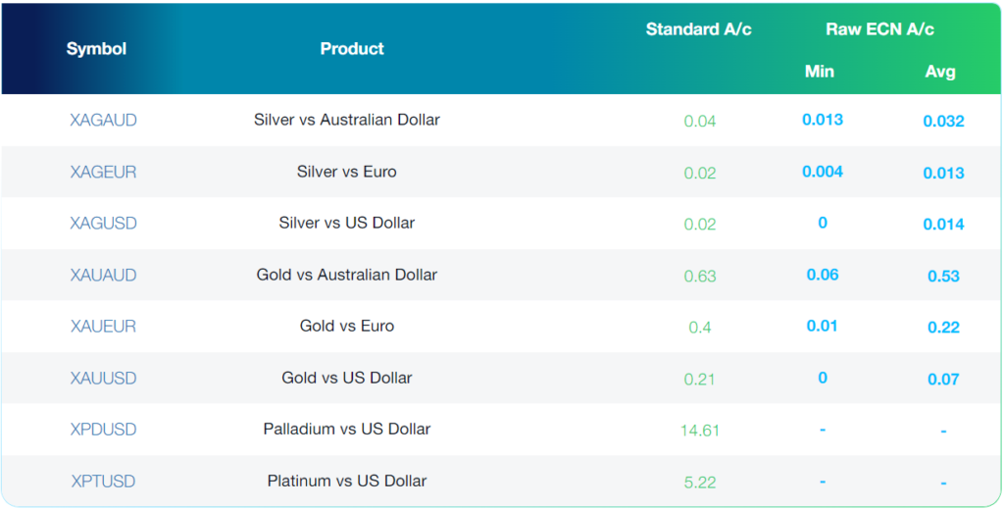Open the XAGUSD symbol entry
The height and width of the screenshot is (509, 1004).
point(103,224)
